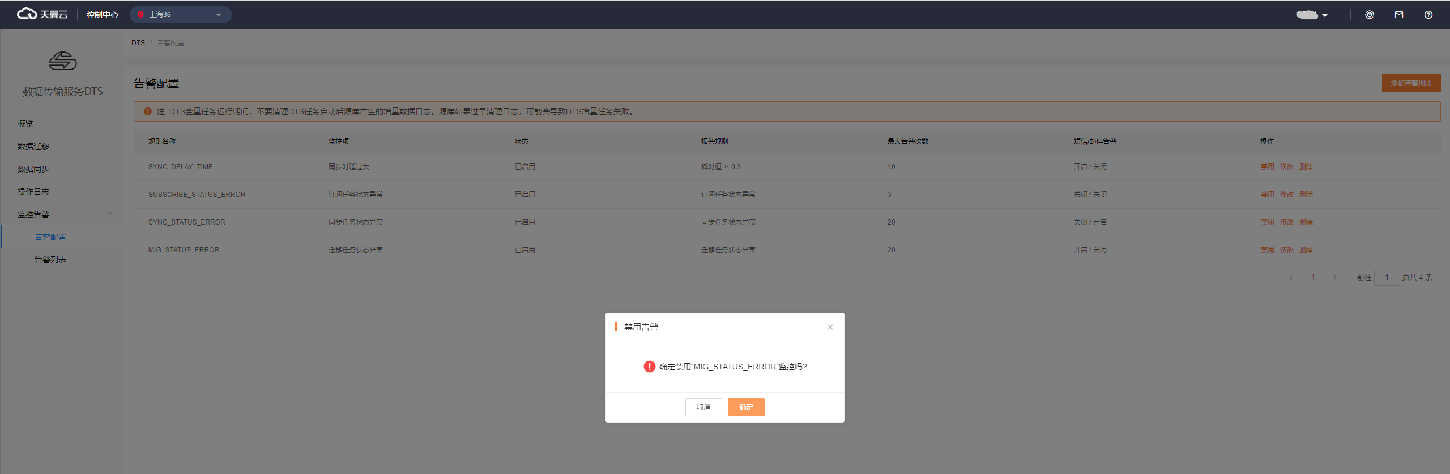Click 修改 for SYNC_DELAY_TIME row
The height and width of the screenshot is (474, 1450).
pos(1286,167)
